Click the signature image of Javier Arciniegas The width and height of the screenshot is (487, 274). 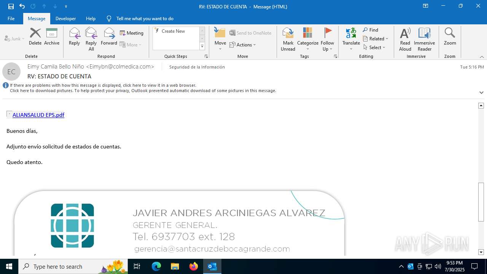(179, 223)
